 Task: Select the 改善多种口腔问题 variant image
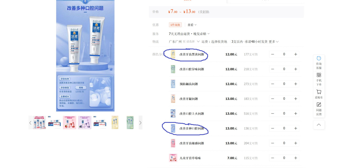173,128
